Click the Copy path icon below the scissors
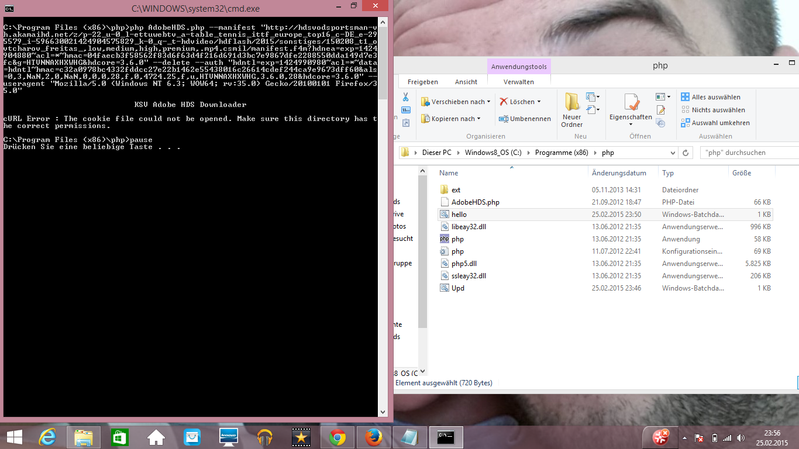 [405, 109]
